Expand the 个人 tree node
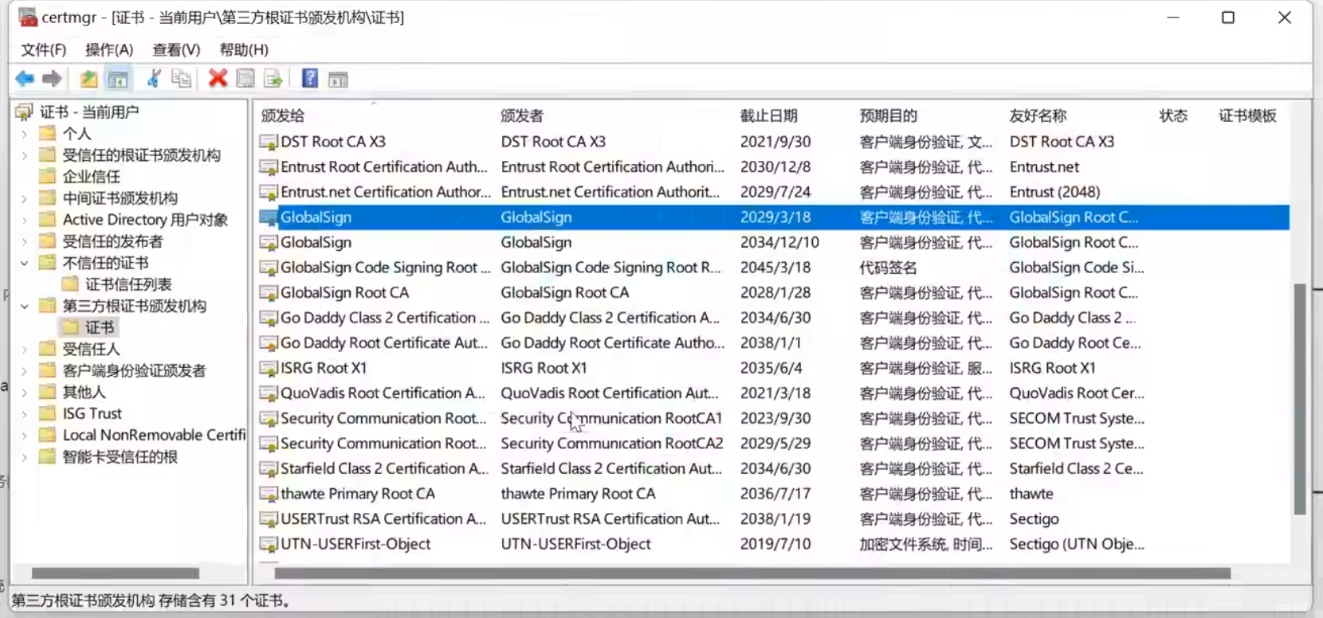The image size is (1323, 618). point(25,134)
